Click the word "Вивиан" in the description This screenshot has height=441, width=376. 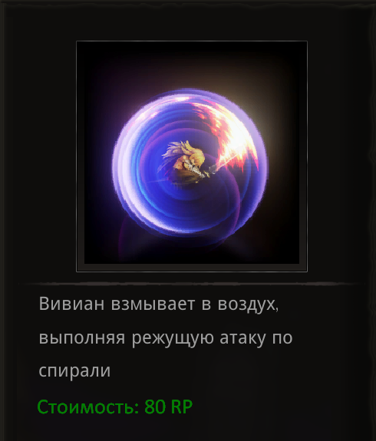71,304
